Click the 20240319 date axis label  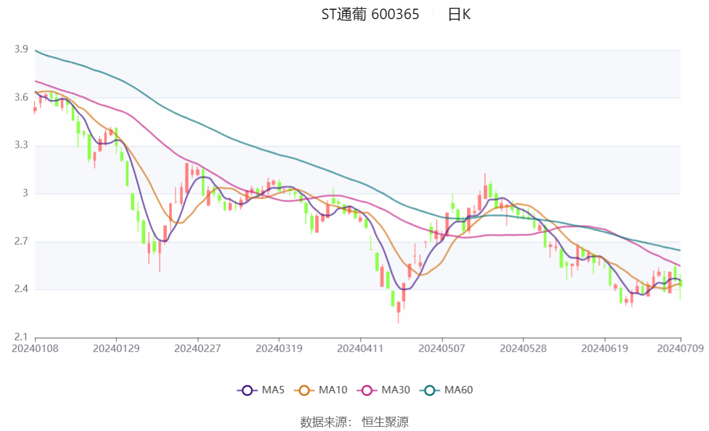tap(279, 348)
